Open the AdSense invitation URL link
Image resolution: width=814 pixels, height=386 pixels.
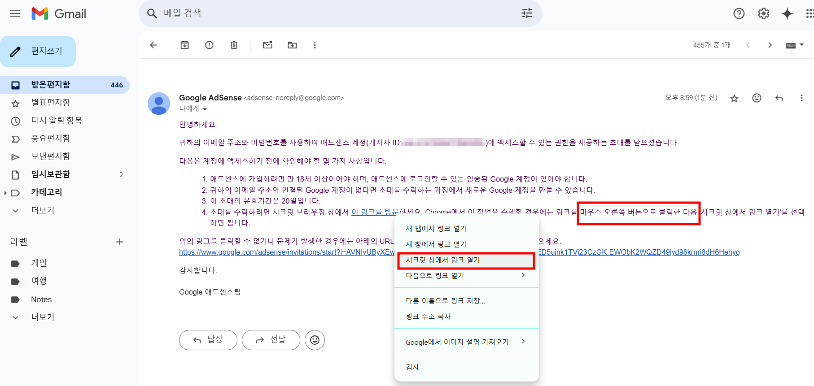(287, 252)
